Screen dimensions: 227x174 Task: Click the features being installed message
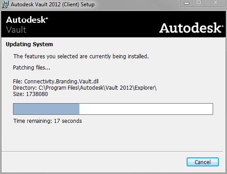coord(81,57)
